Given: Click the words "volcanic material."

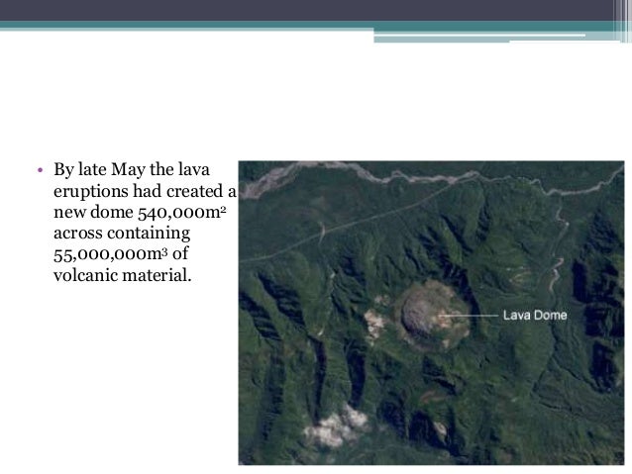Looking at the screenshot, I should coord(123,275).
